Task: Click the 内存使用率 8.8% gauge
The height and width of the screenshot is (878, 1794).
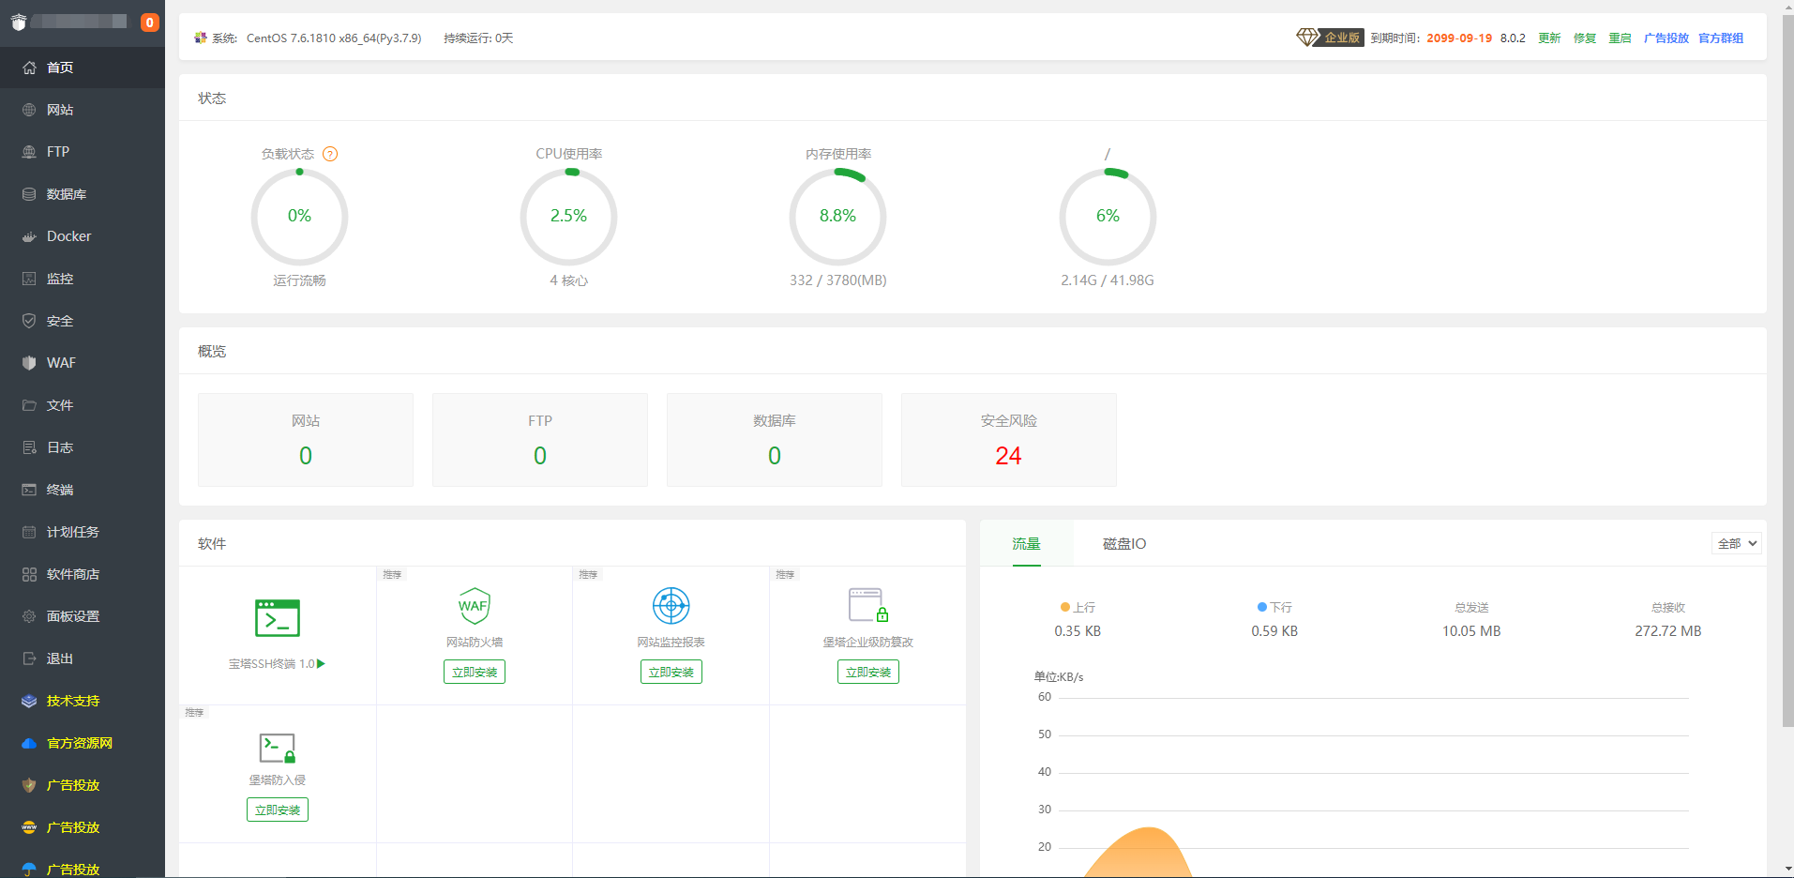Action: point(837,217)
